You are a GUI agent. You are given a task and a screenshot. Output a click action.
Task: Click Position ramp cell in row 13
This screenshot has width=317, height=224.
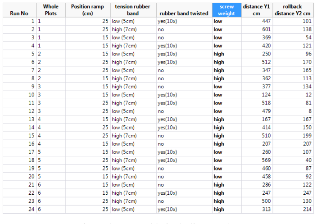88,119
